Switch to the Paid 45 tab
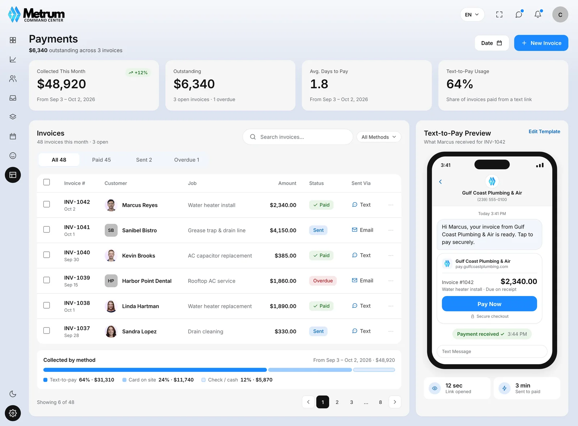Image resolution: width=578 pixels, height=426 pixels. (x=102, y=160)
